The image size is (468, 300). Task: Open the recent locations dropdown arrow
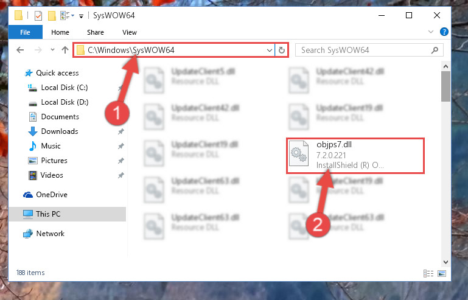(52, 49)
